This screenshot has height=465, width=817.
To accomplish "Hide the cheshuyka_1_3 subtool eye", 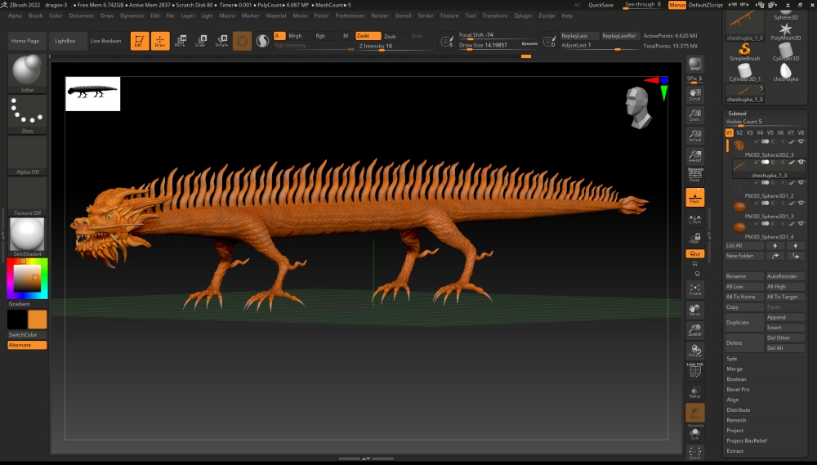I will tap(801, 162).
